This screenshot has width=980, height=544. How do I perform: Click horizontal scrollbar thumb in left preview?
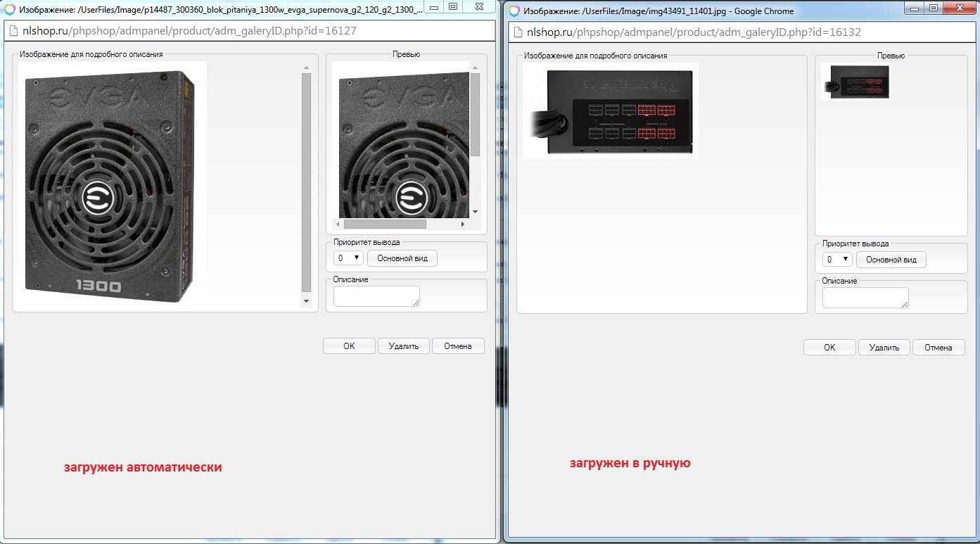tap(385, 224)
